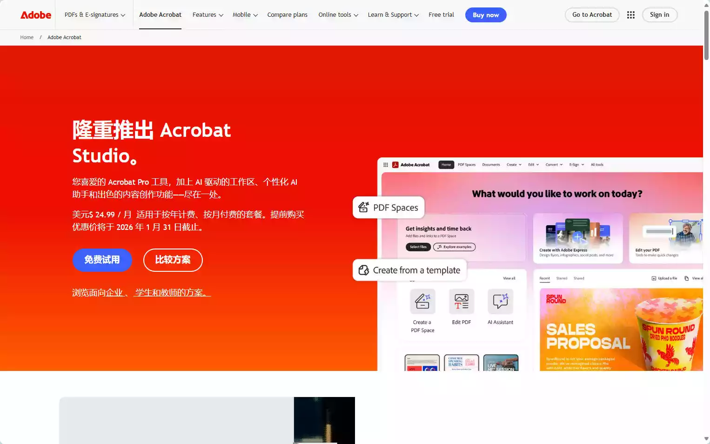The image size is (710, 444).
Task: Click the Create a PDF Space icon
Action: [422, 301]
